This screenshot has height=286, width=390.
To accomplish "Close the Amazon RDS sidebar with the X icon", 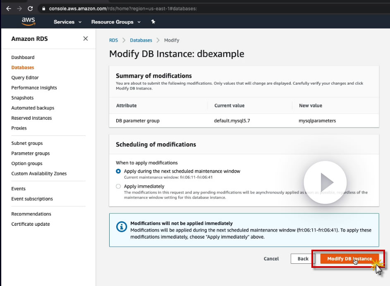I will pos(86,38).
